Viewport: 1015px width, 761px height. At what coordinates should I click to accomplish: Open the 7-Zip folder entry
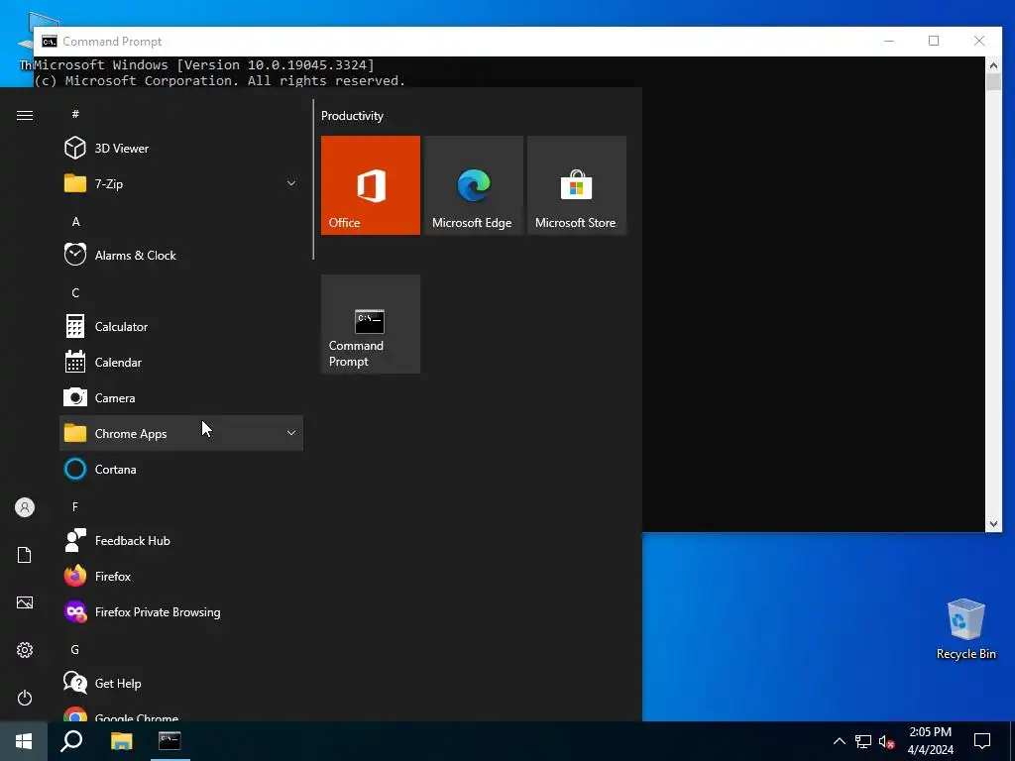click(x=181, y=183)
